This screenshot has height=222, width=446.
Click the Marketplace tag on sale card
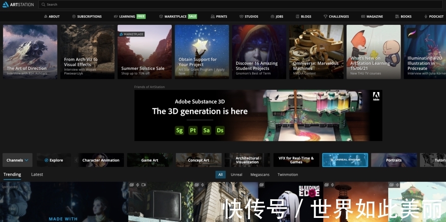click(x=131, y=34)
